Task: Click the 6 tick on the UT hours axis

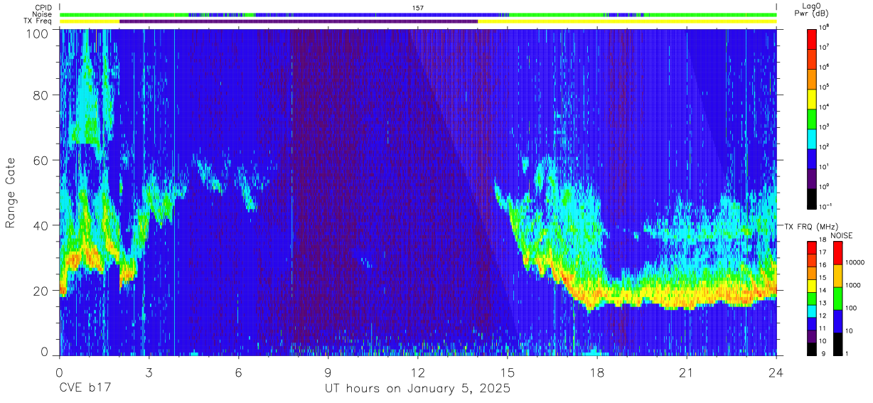Action: [238, 372]
